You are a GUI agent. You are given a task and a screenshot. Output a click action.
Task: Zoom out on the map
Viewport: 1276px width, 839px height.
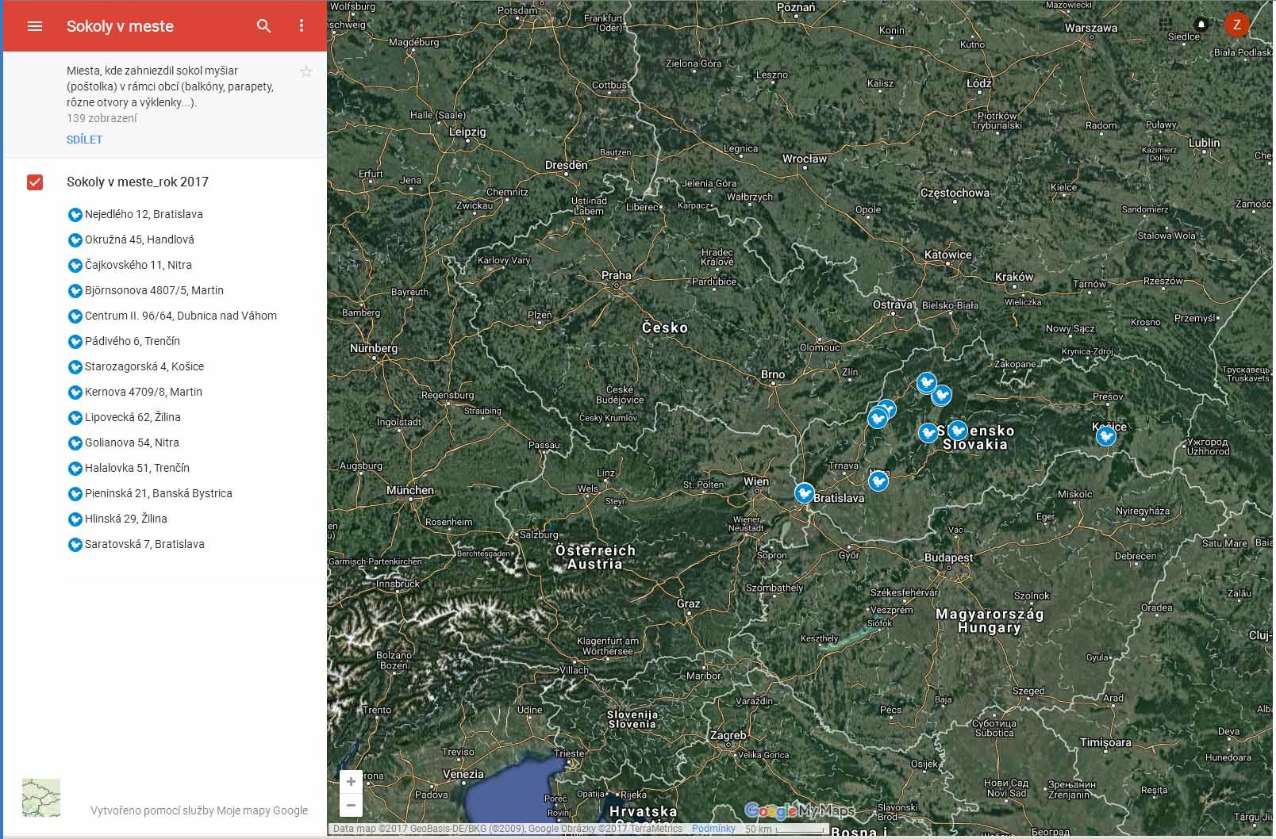pyautogui.click(x=351, y=805)
